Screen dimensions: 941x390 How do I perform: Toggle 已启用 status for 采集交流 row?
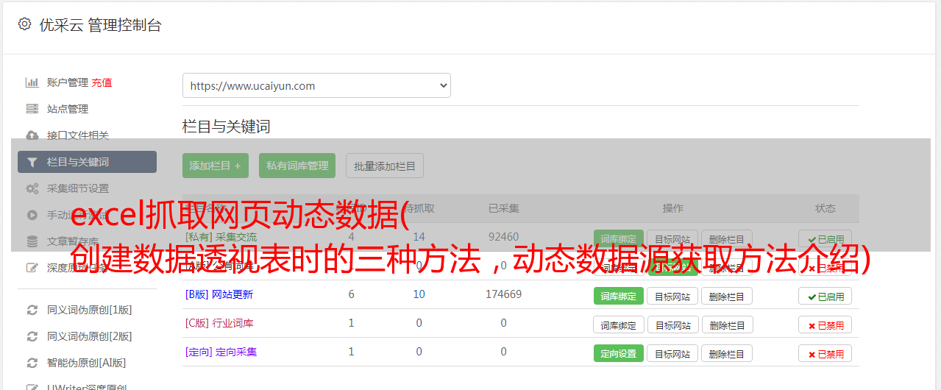click(825, 238)
